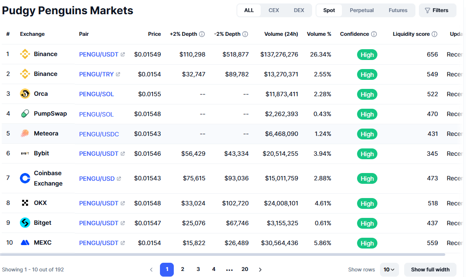Sort by Pair column header
Screen dimensions: 466x277
point(84,34)
